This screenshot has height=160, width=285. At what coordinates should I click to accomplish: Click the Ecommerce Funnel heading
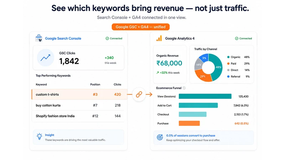click(x=169, y=88)
